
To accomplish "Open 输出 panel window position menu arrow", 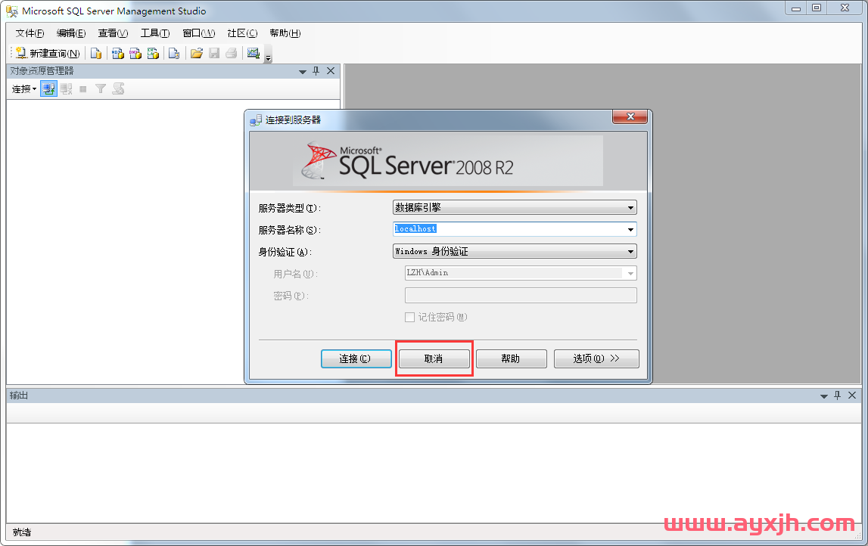I will pyautogui.click(x=823, y=396).
